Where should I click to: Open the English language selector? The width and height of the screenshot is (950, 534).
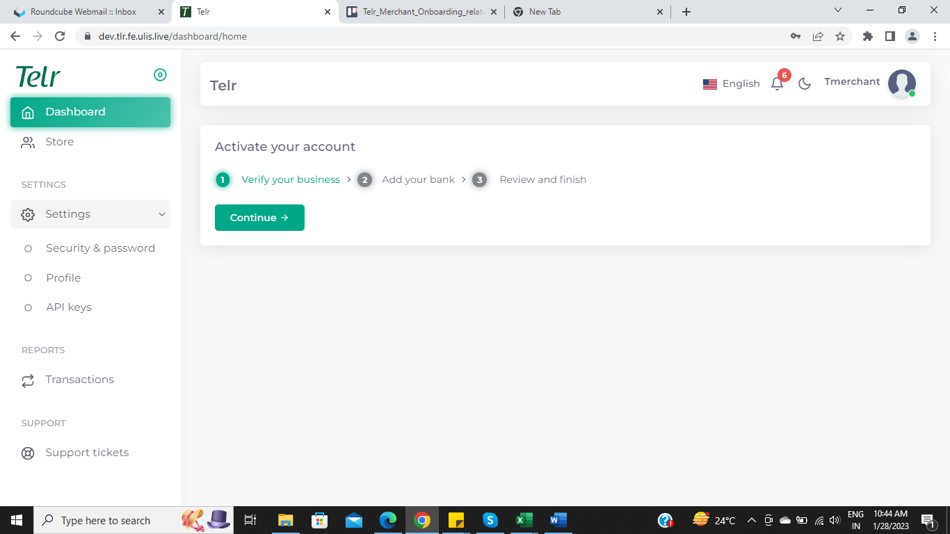click(732, 84)
